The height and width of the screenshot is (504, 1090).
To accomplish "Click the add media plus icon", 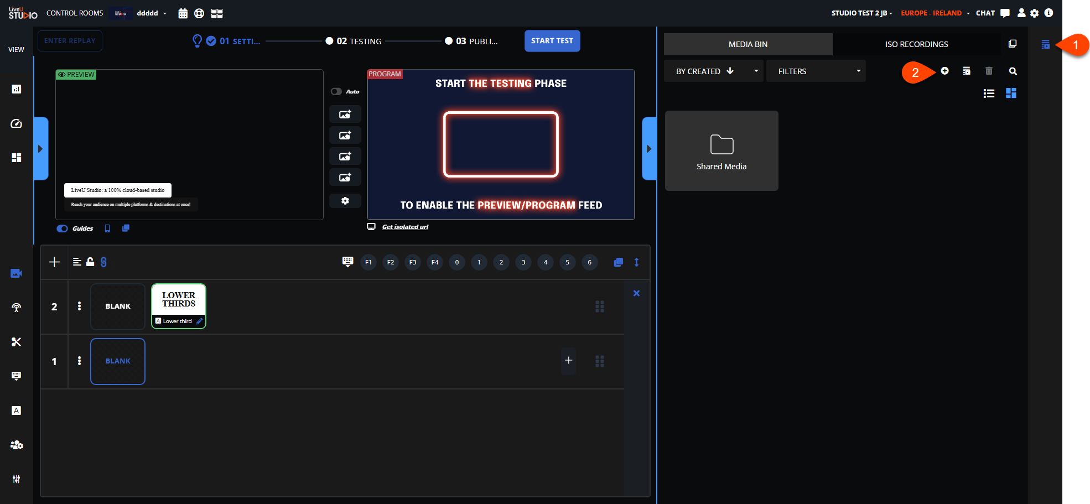I will [x=944, y=71].
